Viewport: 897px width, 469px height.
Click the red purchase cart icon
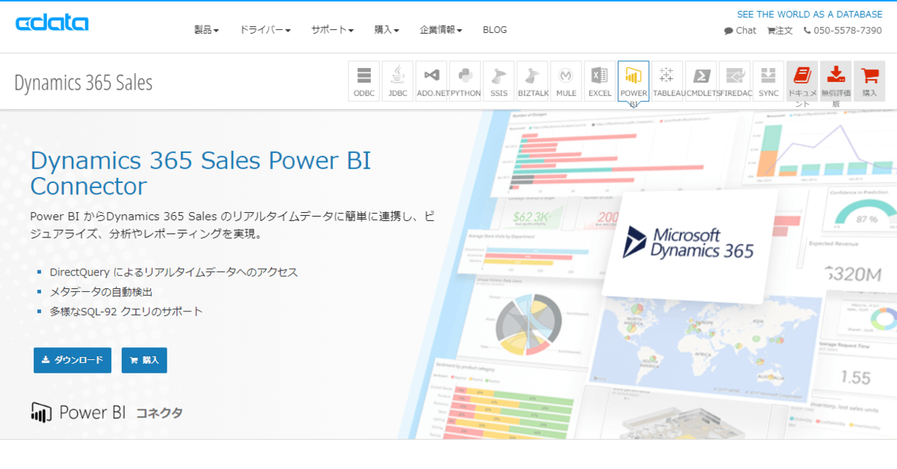[869, 81]
